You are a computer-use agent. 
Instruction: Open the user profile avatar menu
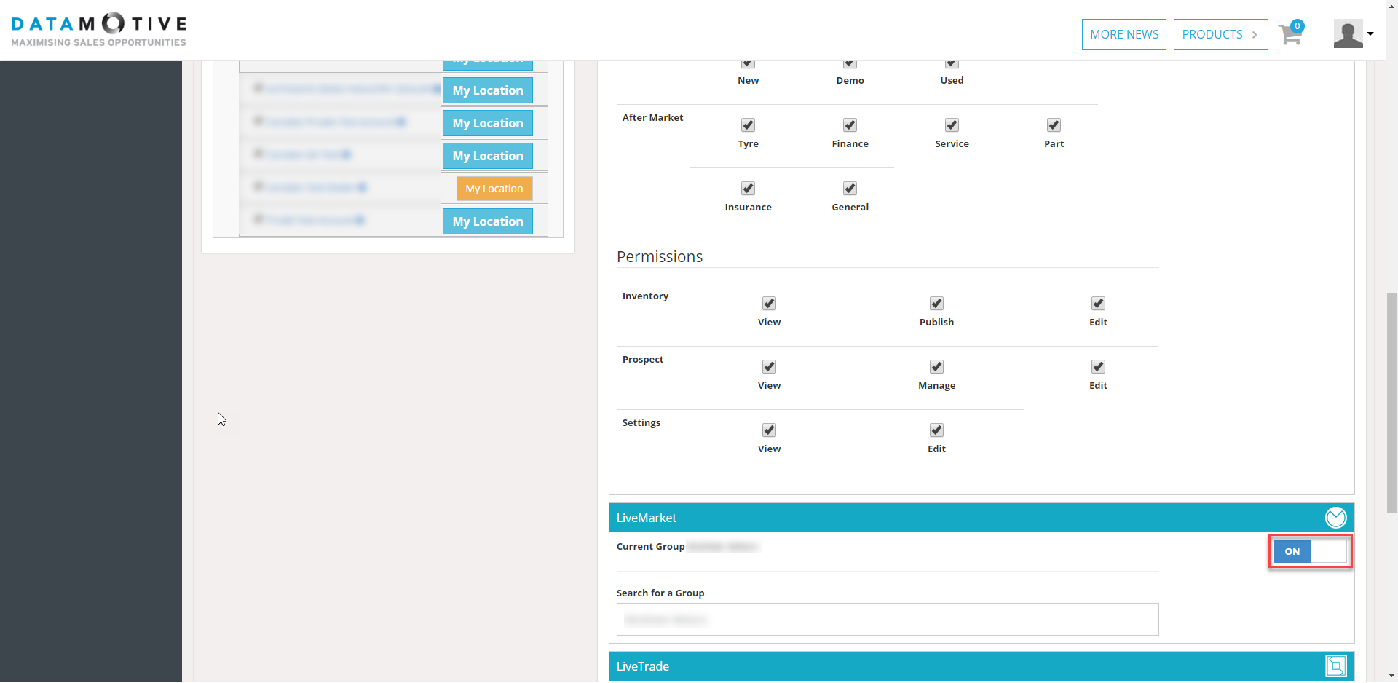click(x=1348, y=33)
